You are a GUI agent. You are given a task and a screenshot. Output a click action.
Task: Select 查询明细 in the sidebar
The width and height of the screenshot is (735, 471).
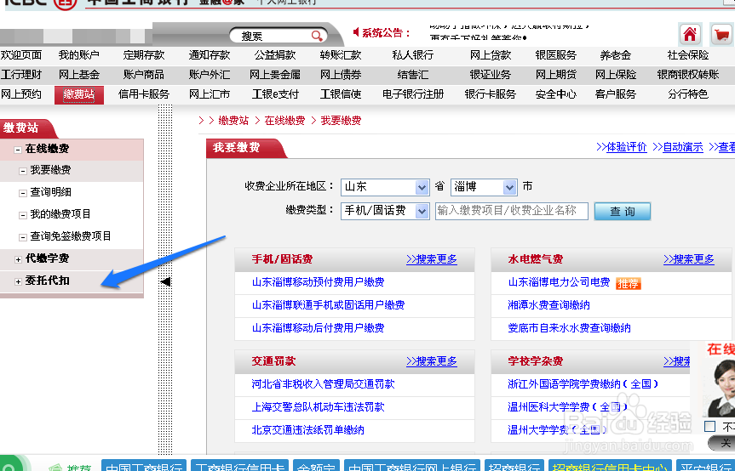(50, 192)
